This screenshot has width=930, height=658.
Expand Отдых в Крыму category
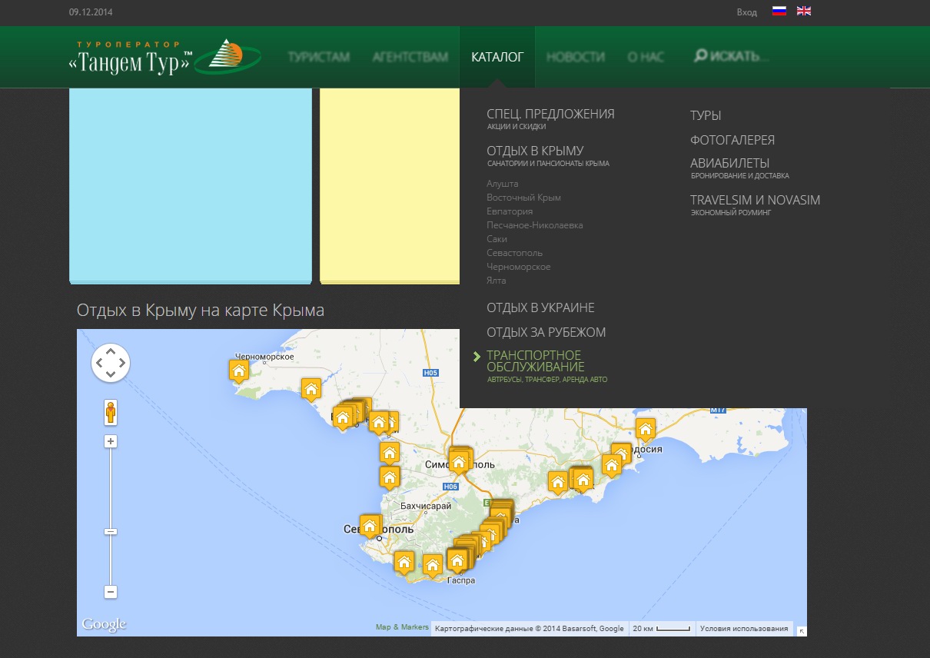[x=535, y=151]
